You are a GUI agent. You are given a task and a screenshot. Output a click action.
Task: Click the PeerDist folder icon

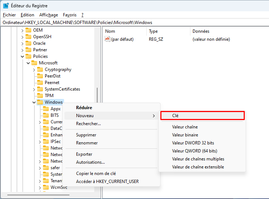coord(40,76)
